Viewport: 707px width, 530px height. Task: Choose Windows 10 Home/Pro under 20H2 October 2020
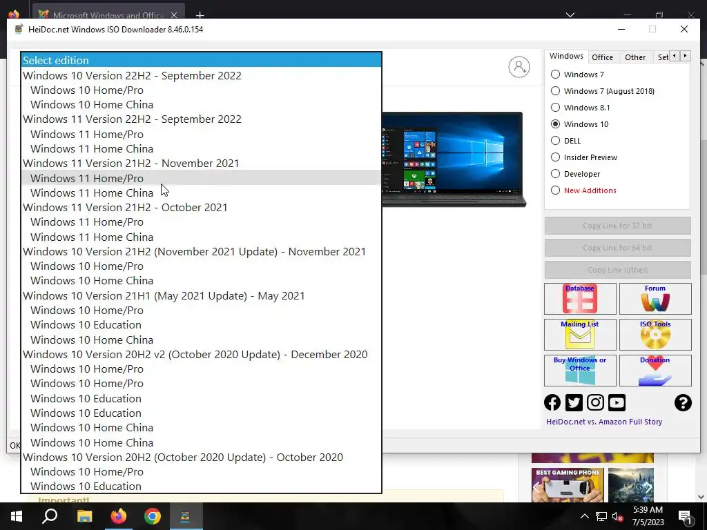(x=202, y=472)
